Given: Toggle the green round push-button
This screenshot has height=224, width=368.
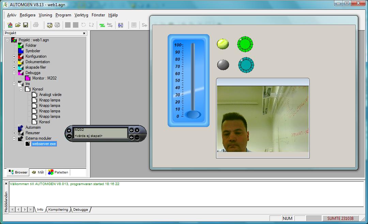Looking at the screenshot, I should [245, 44].
